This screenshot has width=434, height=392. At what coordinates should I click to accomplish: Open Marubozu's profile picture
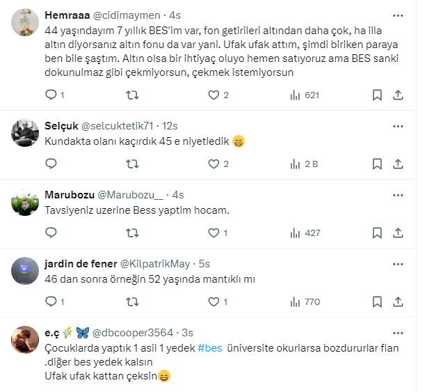point(25,201)
